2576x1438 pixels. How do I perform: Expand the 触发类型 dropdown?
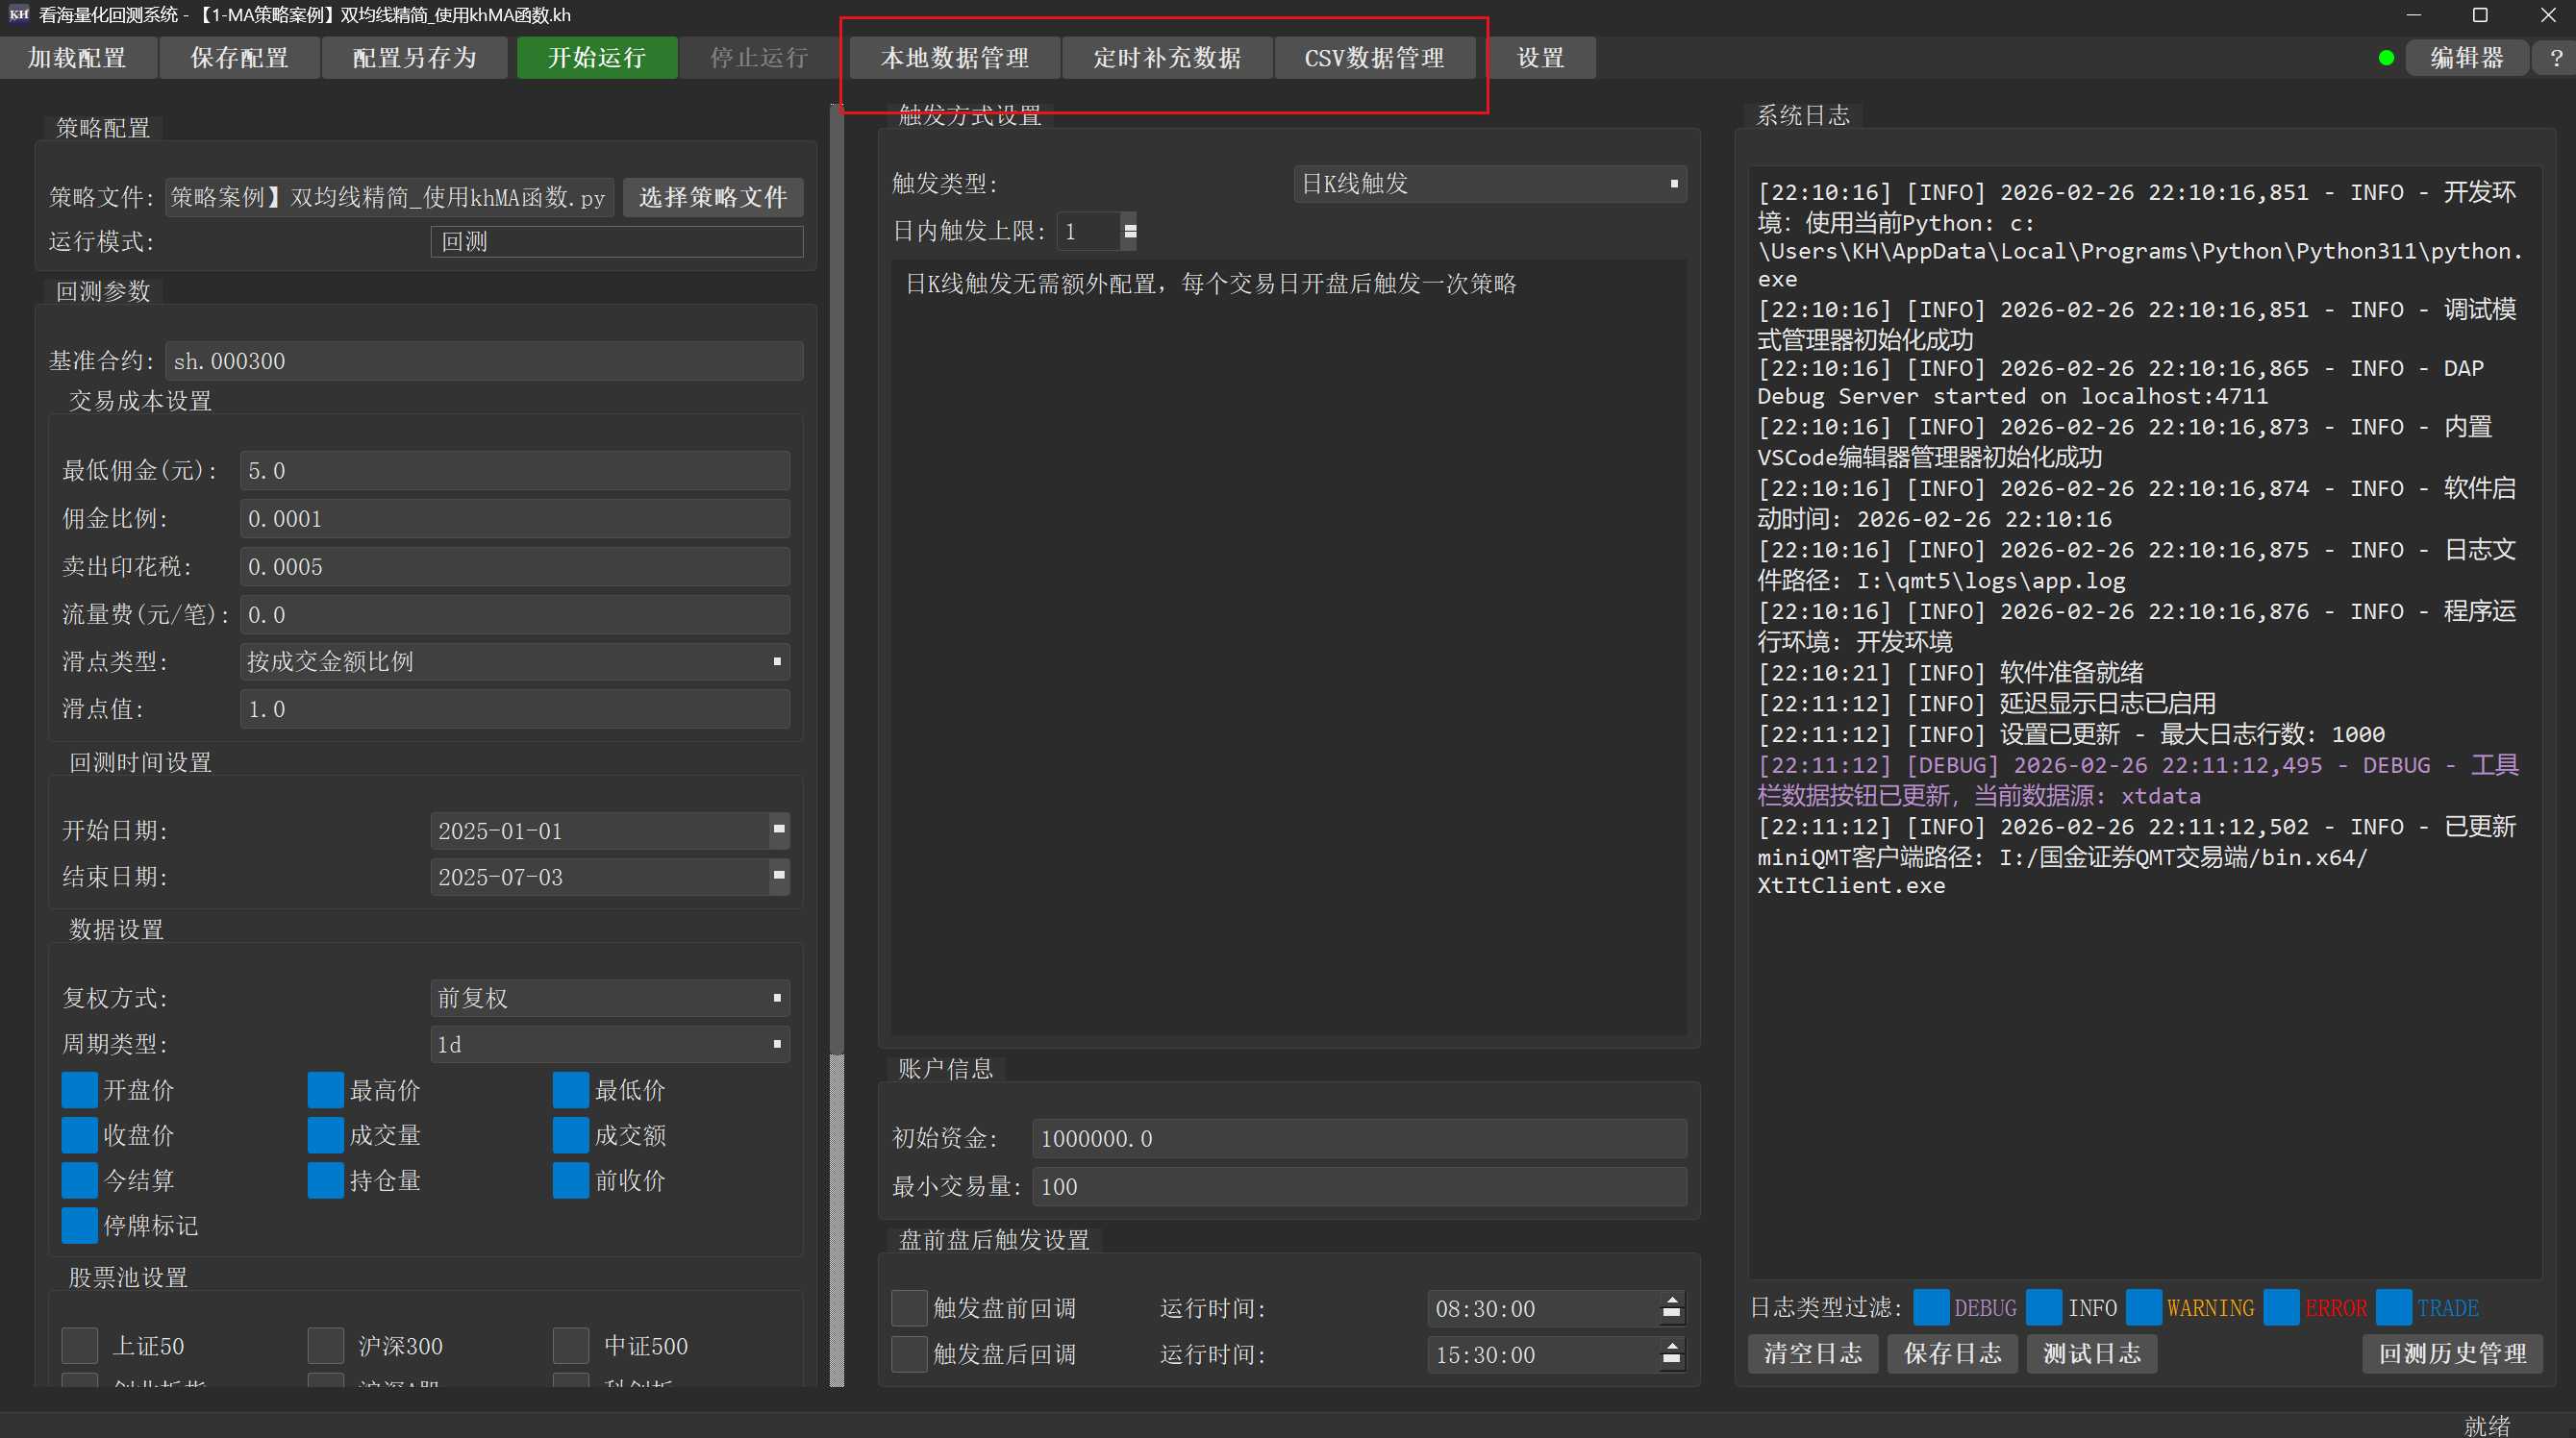pyautogui.click(x=1489, y=184)
